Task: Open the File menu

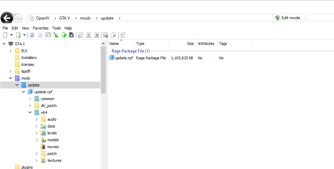Action: click(x=5, y=28)
